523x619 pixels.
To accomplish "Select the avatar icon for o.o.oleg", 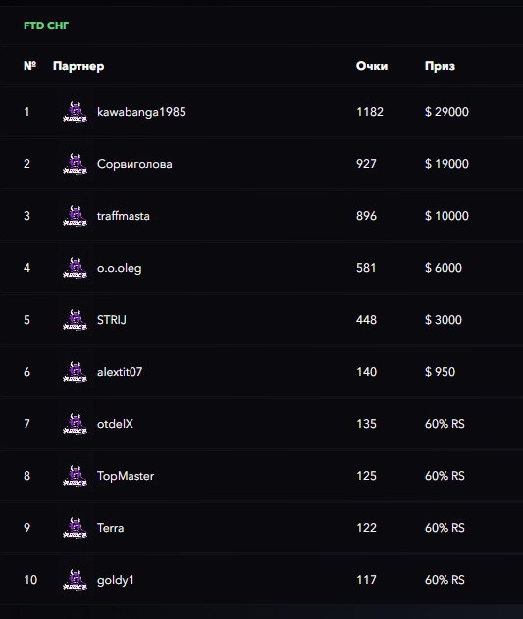I will tap(75, 268).
